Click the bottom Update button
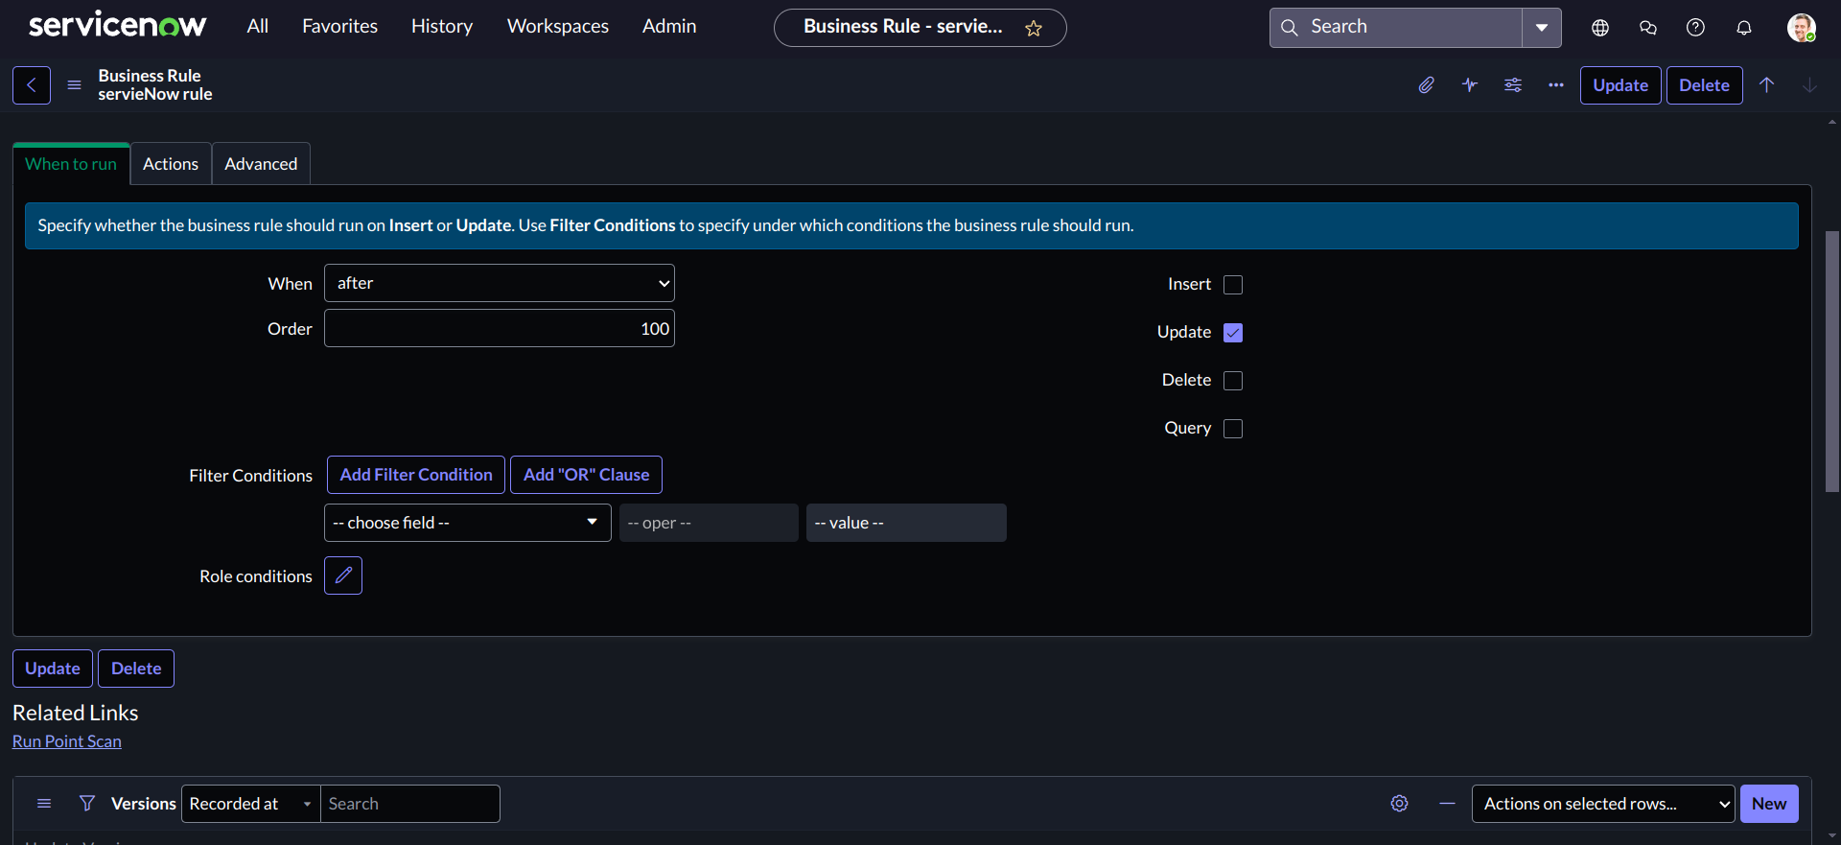This screenshot has height=845, width=1841. [53, 669]
